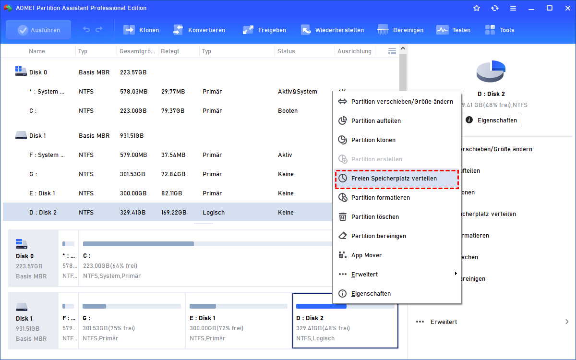This screenshot has height=360, width=576.
Task: Expand the Erweitert submenu in context menu
Action: click(396, 274)
